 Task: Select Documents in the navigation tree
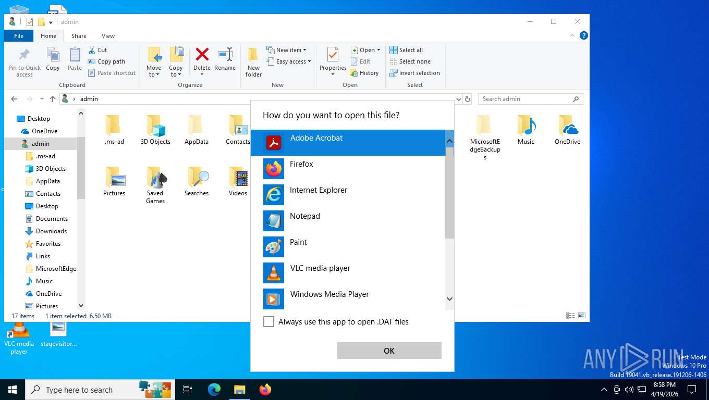52,219
